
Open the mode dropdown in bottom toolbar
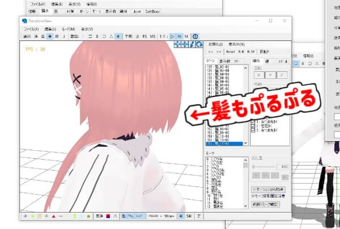[155, 216]
